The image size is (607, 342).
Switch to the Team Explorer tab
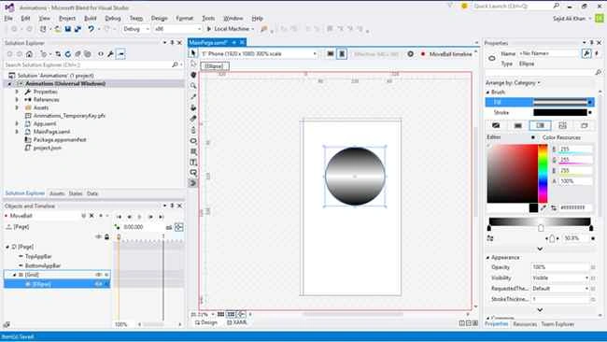coord(558,324)
